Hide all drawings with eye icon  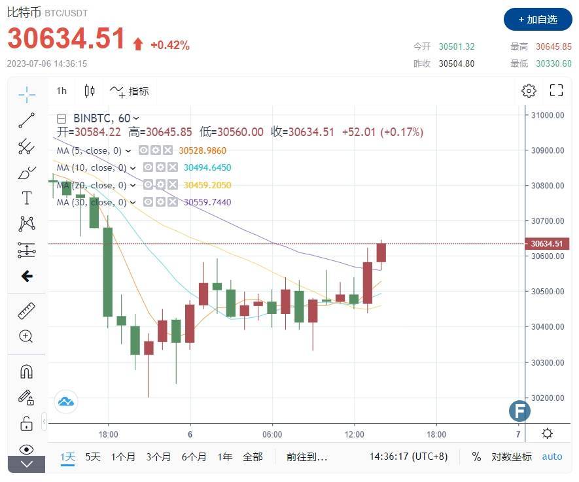26,449
